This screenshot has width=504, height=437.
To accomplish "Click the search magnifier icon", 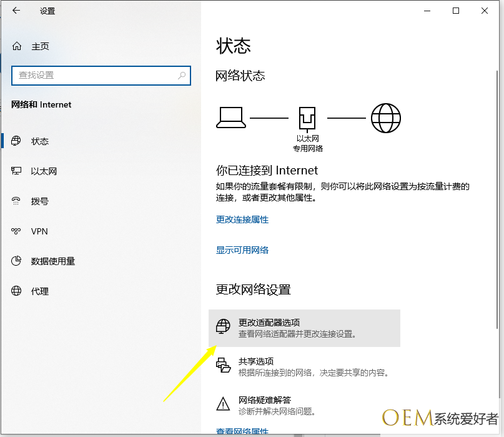I will (x=182, y=75).
